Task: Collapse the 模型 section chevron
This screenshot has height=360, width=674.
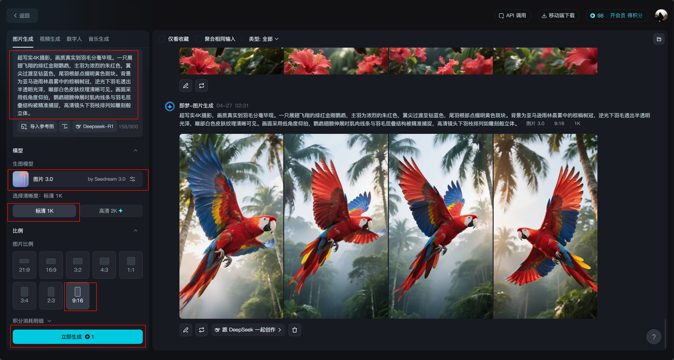Action: point(135,151)
